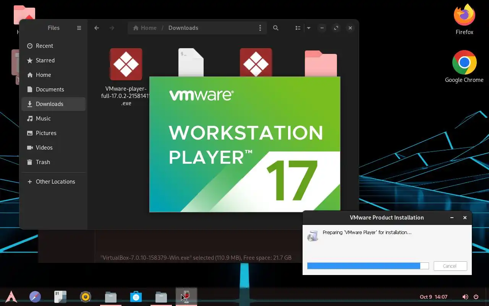This screenshot has height=306, width=489.
Task: Close the Files window
Action: click(x=350, y=28)
